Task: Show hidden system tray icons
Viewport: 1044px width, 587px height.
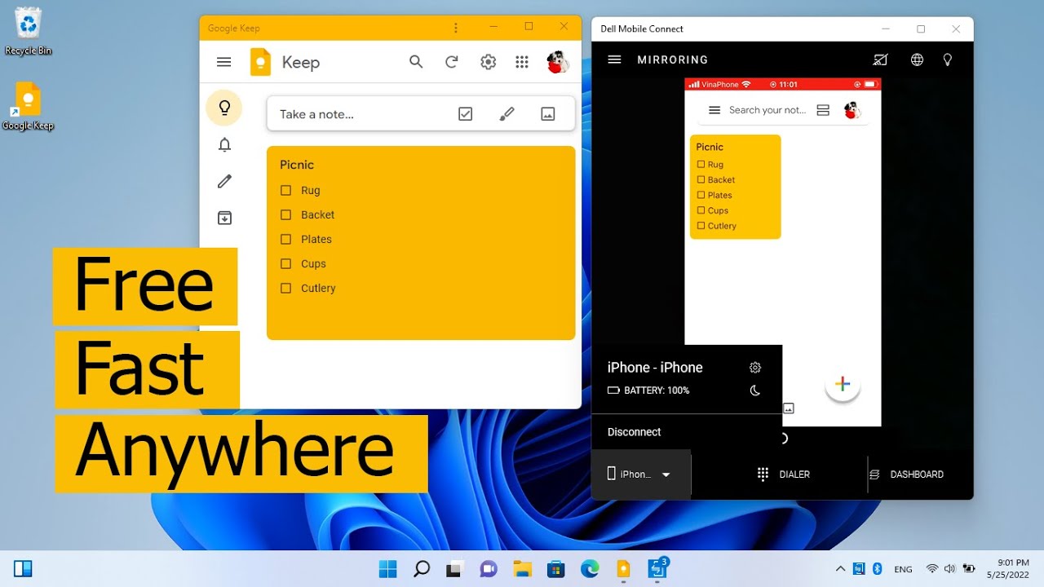Action: click(840, 569)
